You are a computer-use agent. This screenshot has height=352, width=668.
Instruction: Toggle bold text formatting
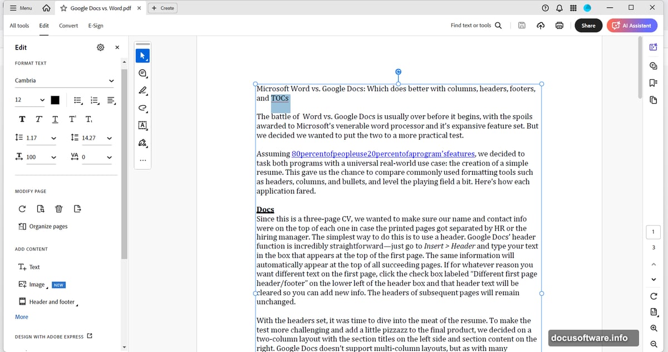coord(22,119)
